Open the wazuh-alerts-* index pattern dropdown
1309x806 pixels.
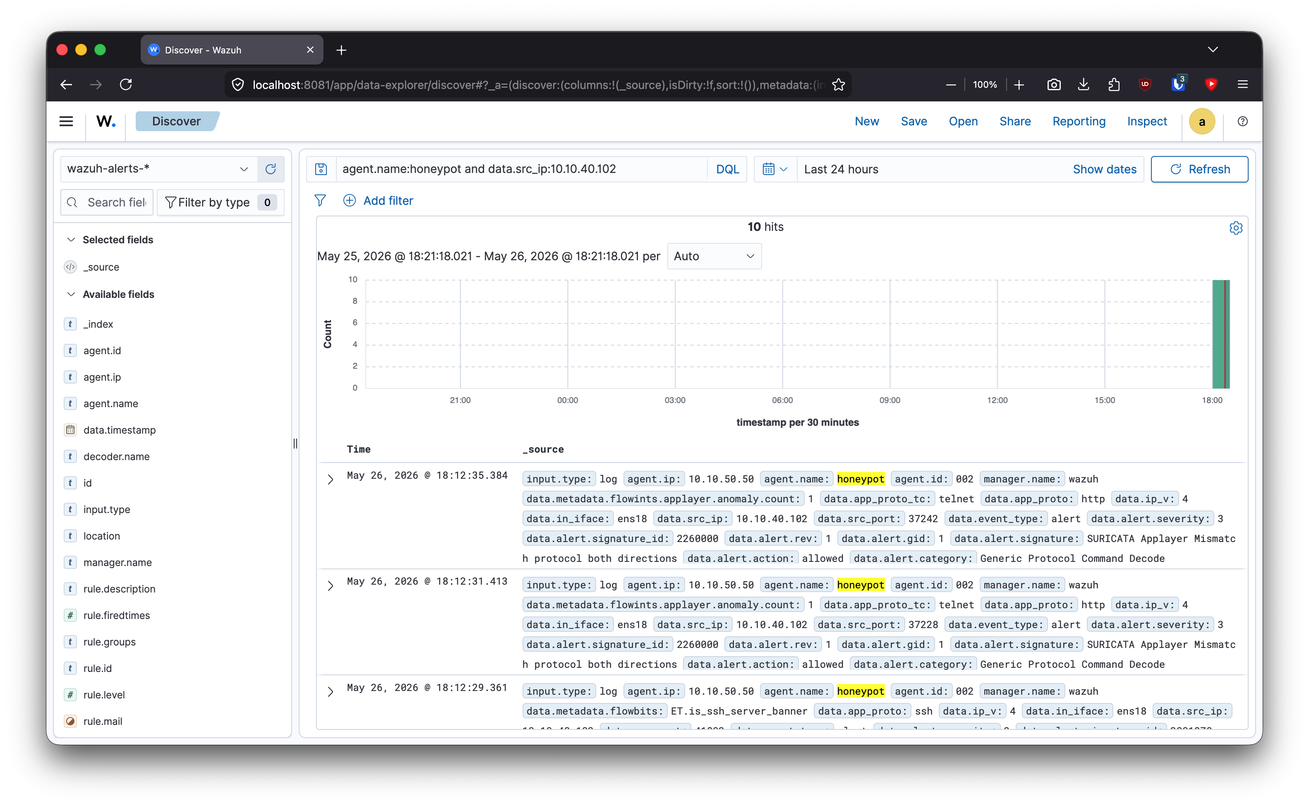(158, 169)
